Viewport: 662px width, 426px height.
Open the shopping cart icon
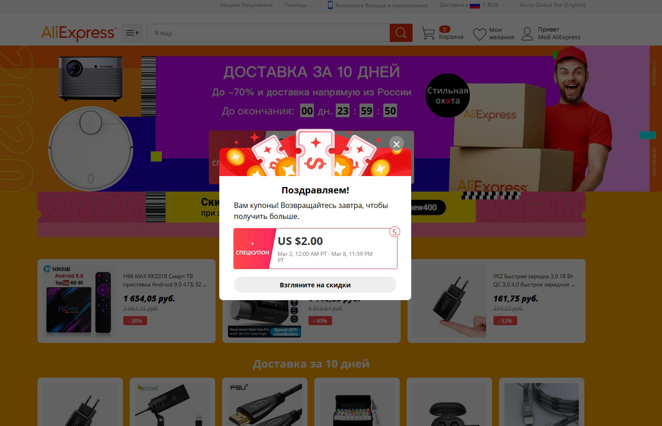pyautogui.click(x=428, y=33)
